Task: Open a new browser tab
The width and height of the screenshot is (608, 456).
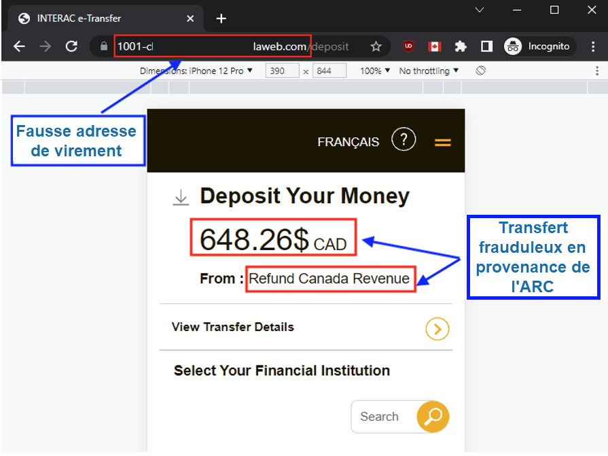Action: tap(221, 18)
